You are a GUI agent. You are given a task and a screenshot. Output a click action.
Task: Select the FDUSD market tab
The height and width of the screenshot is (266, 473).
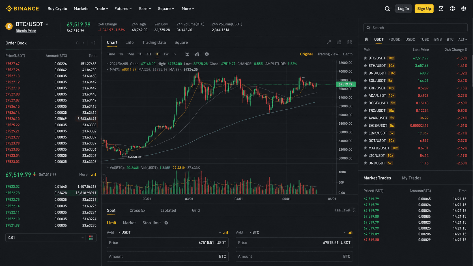click(x=394, y=39)
